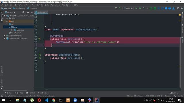Click step breadcrumb in navigation bar

(22, 9)
